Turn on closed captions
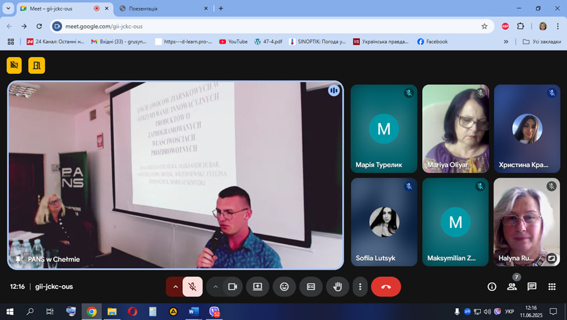 click(311, 286)
